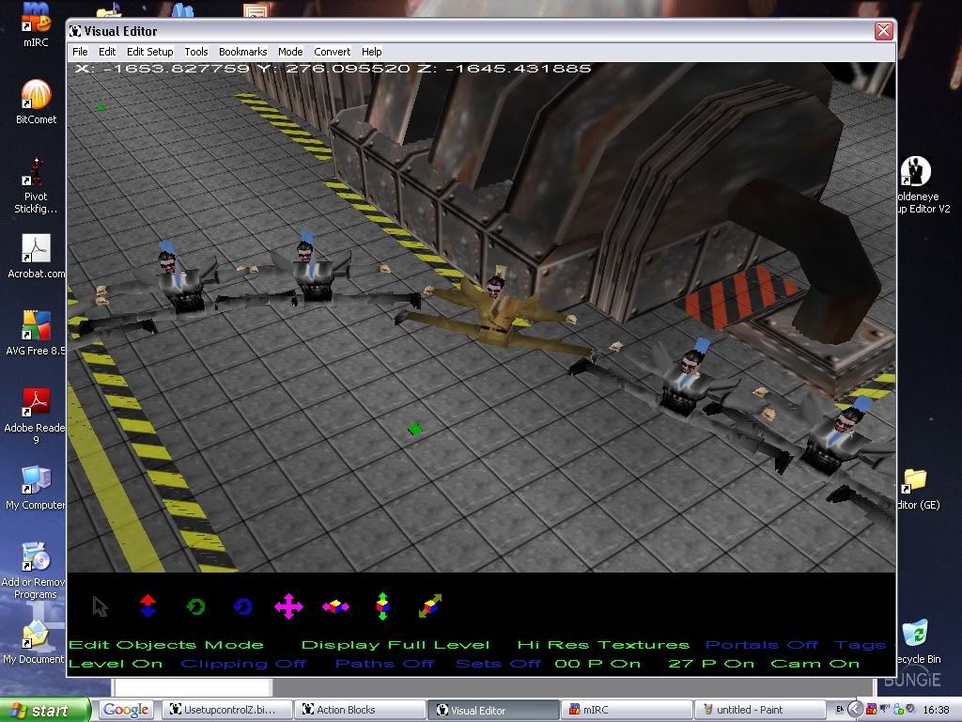Select the pointer arrow tool
Viewport: 962px width, 722px height.
coord(100,606)
